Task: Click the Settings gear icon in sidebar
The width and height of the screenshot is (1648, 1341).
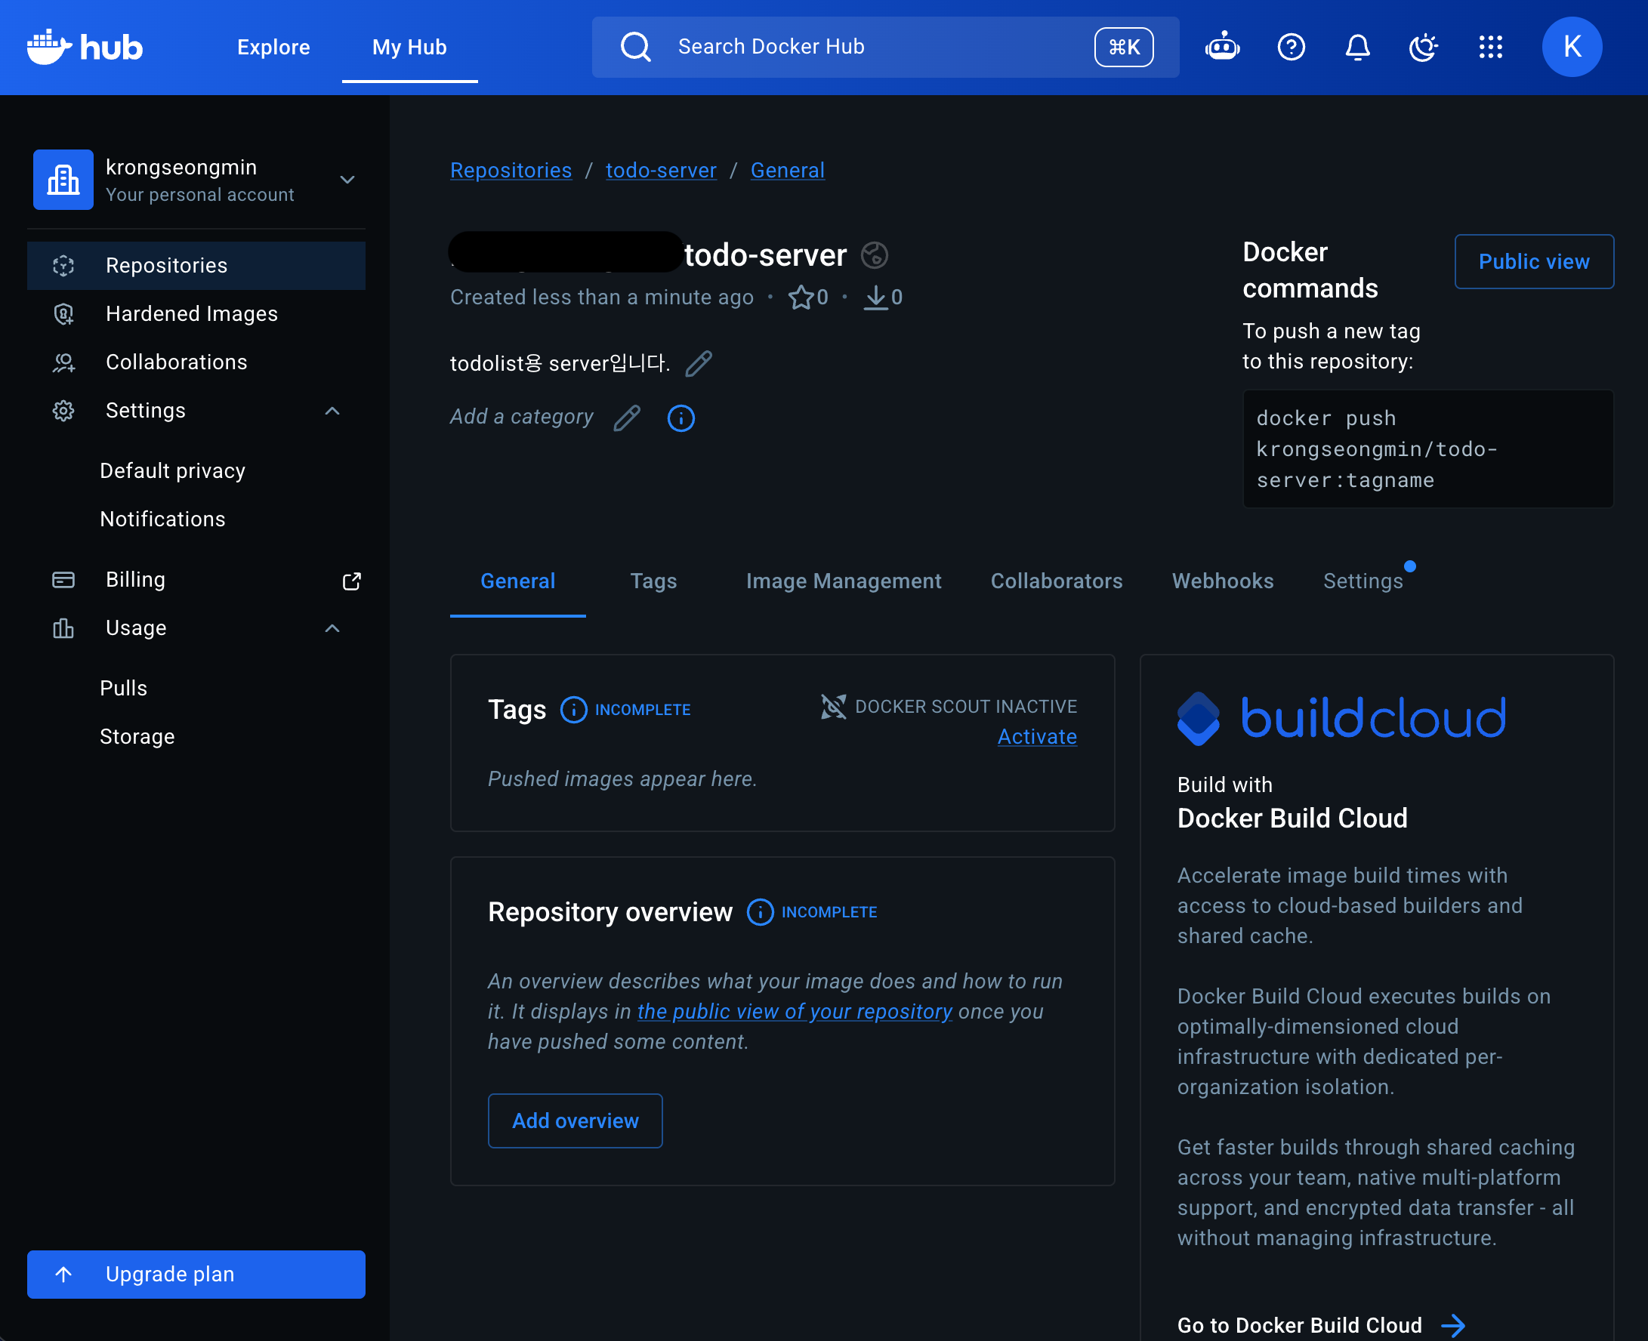Action: [63, 411]
